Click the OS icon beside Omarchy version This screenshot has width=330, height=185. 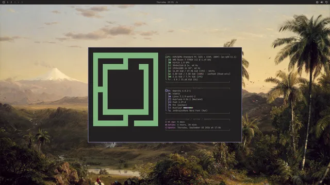tap(167, 90)
